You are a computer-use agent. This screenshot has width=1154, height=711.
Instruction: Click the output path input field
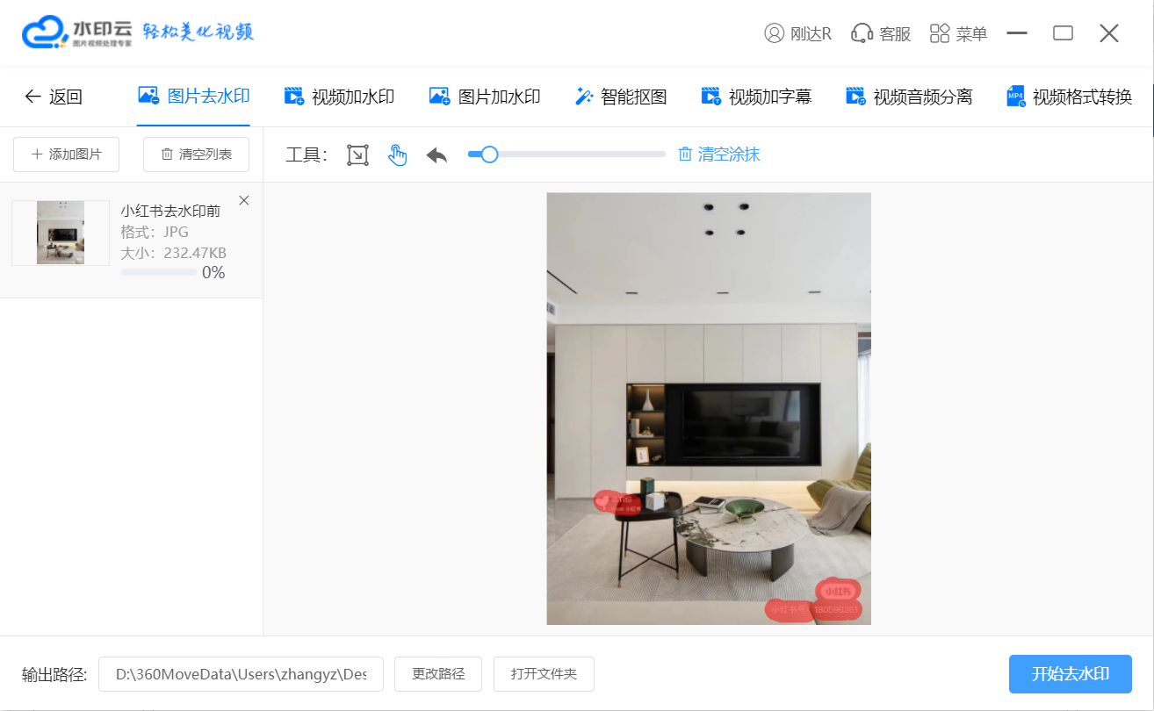pyautogui.click(x=241, y=674)
